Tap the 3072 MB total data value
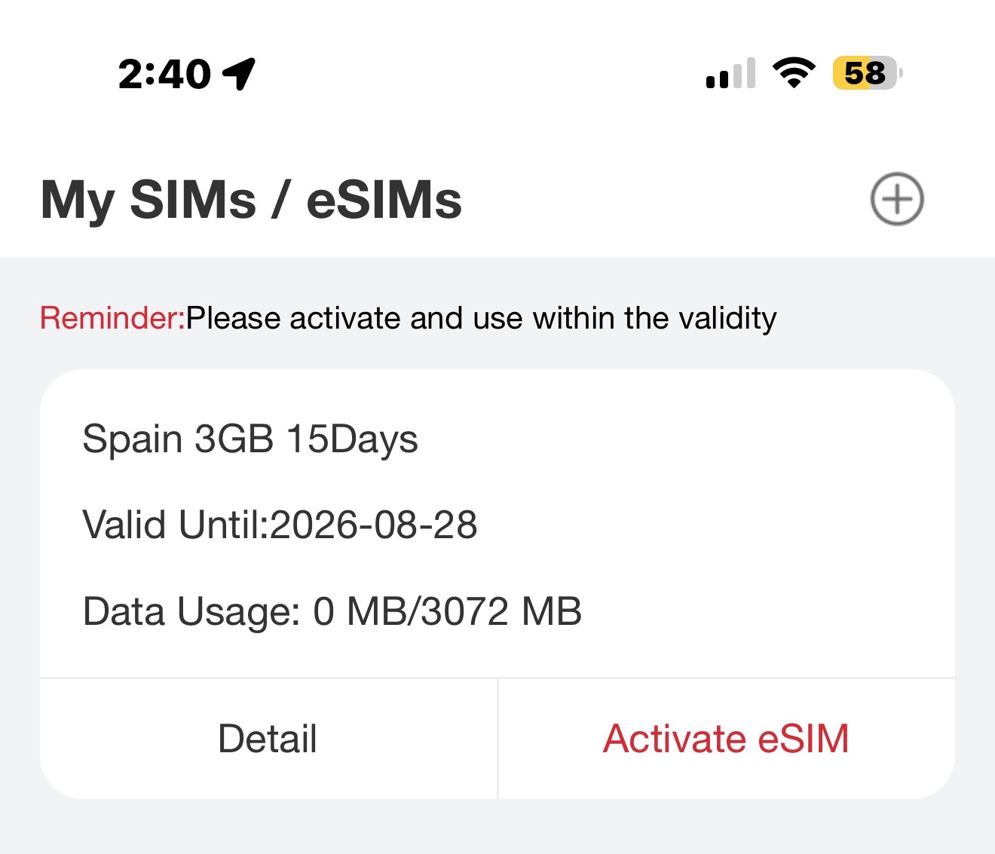Screen dimensions: 995x854 pyautogui.click(x=501, y=611)
